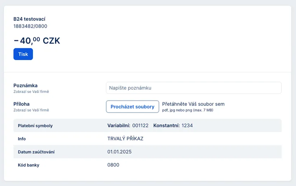Screen dimensions: 296x186
Task: Click the Kód banky label
Action: click(x=29, y=165)
